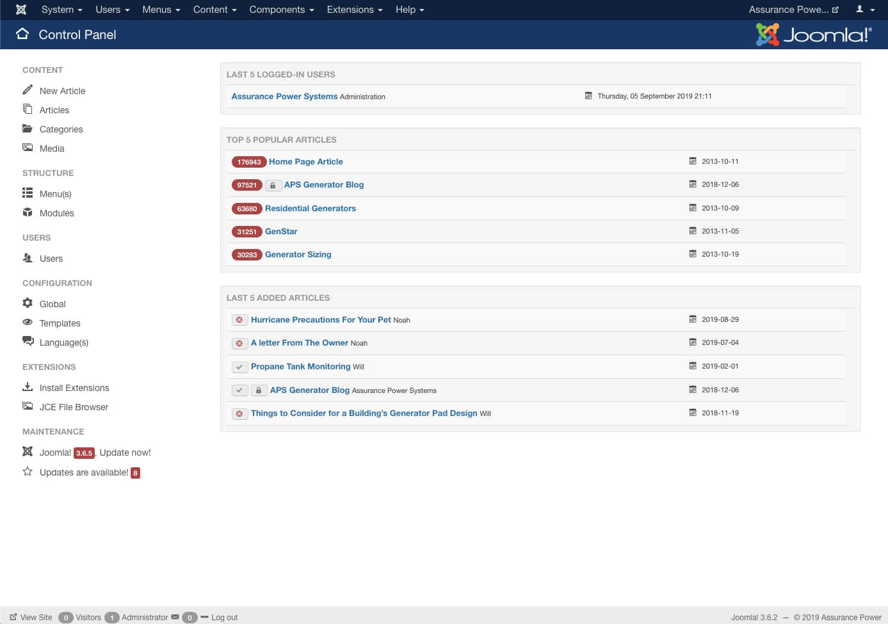Image resolution: width=888 pixels, height=624 pixels.
Task: Toggle publish status of Generator Pad Design article
Action: coord(239,413)
